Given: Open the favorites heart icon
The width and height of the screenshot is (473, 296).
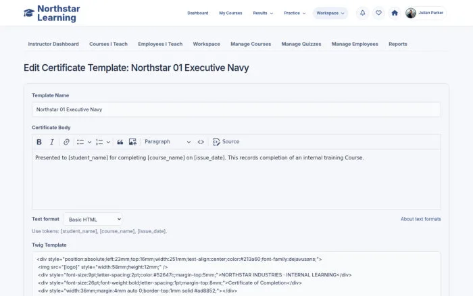Looking at the screenshot, I should point(378,13).
